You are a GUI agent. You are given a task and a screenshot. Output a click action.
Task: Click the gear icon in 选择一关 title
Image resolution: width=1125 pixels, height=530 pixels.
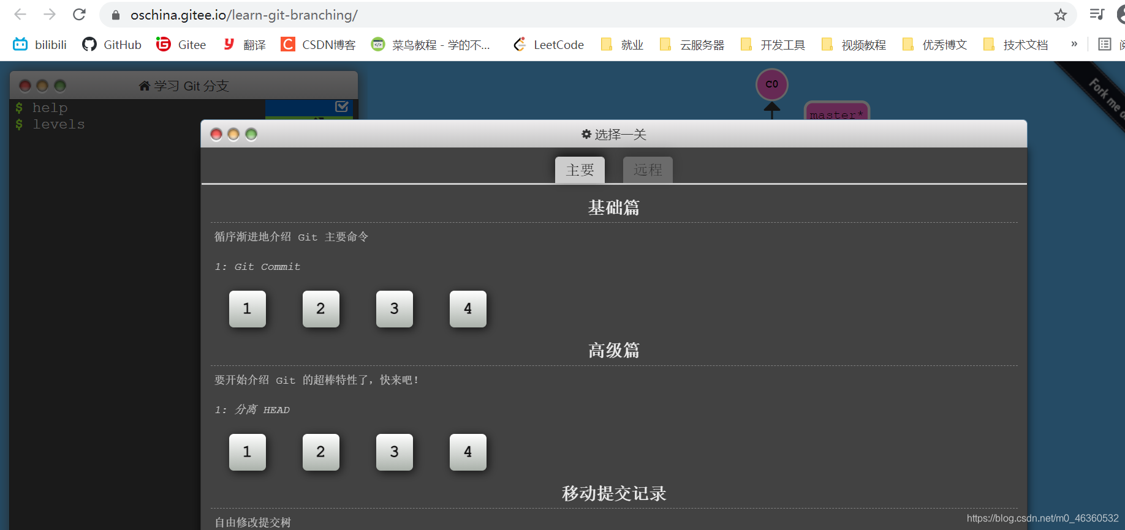pos(586,134)
